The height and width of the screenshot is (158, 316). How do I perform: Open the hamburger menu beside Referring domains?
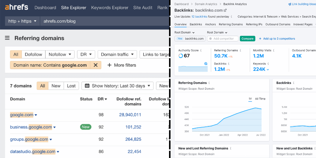coord(7,38)
